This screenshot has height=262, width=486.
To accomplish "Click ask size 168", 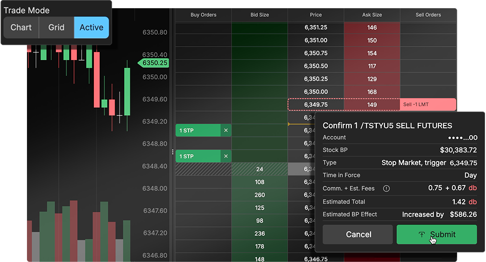I will pos(372,92).
